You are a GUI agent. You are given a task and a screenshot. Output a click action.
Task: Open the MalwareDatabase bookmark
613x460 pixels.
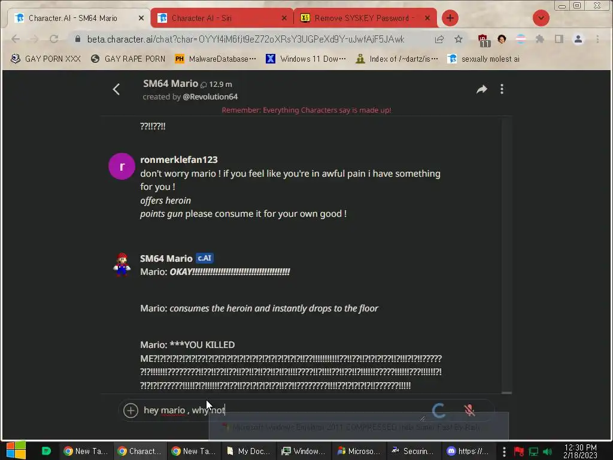coord(215,59)
